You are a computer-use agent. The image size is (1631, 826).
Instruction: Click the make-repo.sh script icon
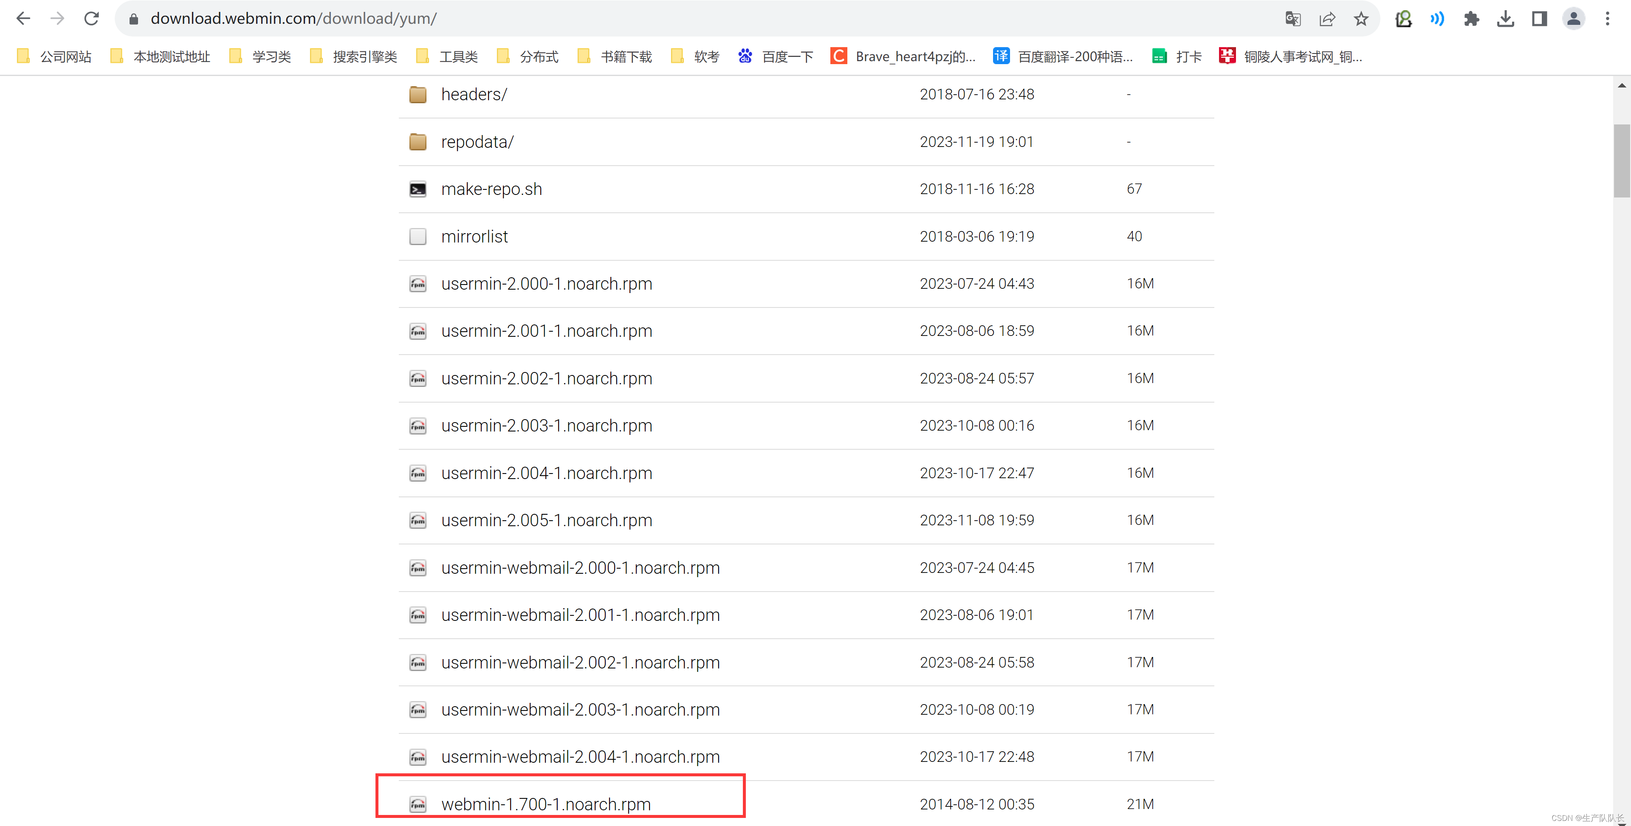pos(418,189)
